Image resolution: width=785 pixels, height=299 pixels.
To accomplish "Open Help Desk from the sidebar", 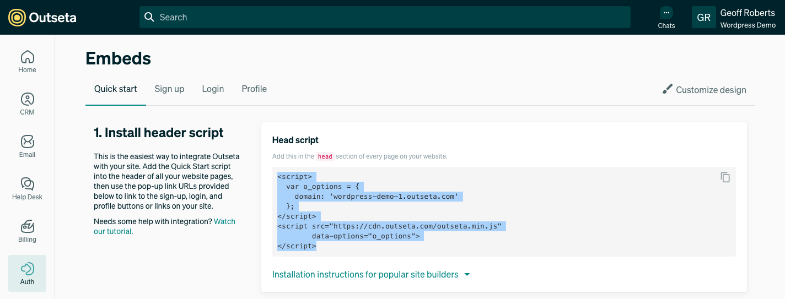I will click(27, 188).
